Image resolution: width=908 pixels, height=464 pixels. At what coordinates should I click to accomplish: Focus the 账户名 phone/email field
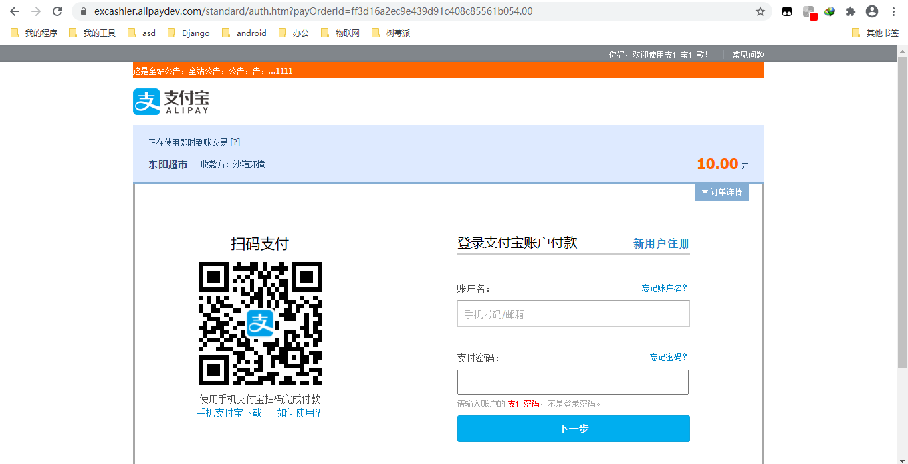click(574, 314)
